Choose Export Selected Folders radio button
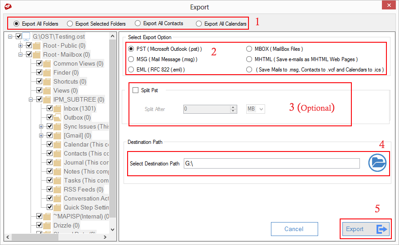Image resolution: width=399 pixels, height=245 pixels. [x=70, y=23]
